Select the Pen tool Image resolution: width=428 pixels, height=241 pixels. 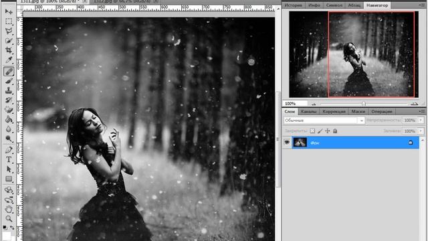coord(9,150)
